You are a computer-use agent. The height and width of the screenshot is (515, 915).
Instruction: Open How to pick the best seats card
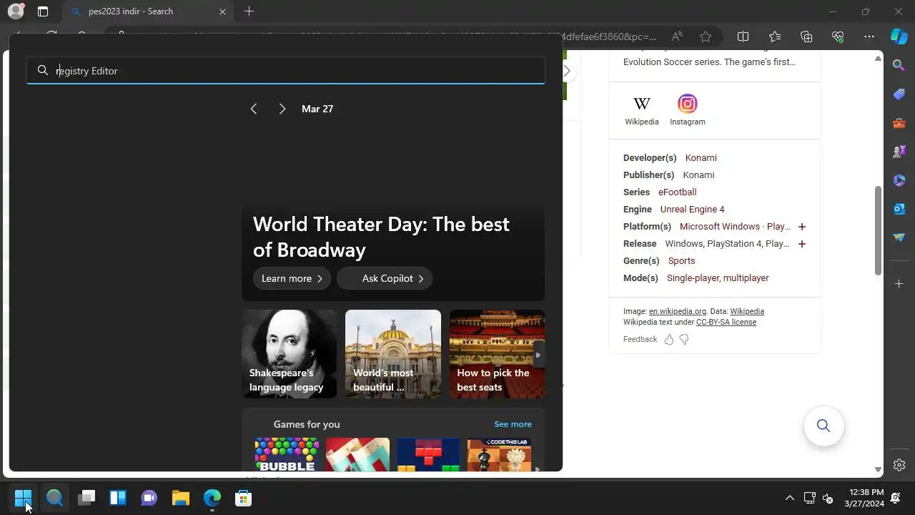point(497,354)
